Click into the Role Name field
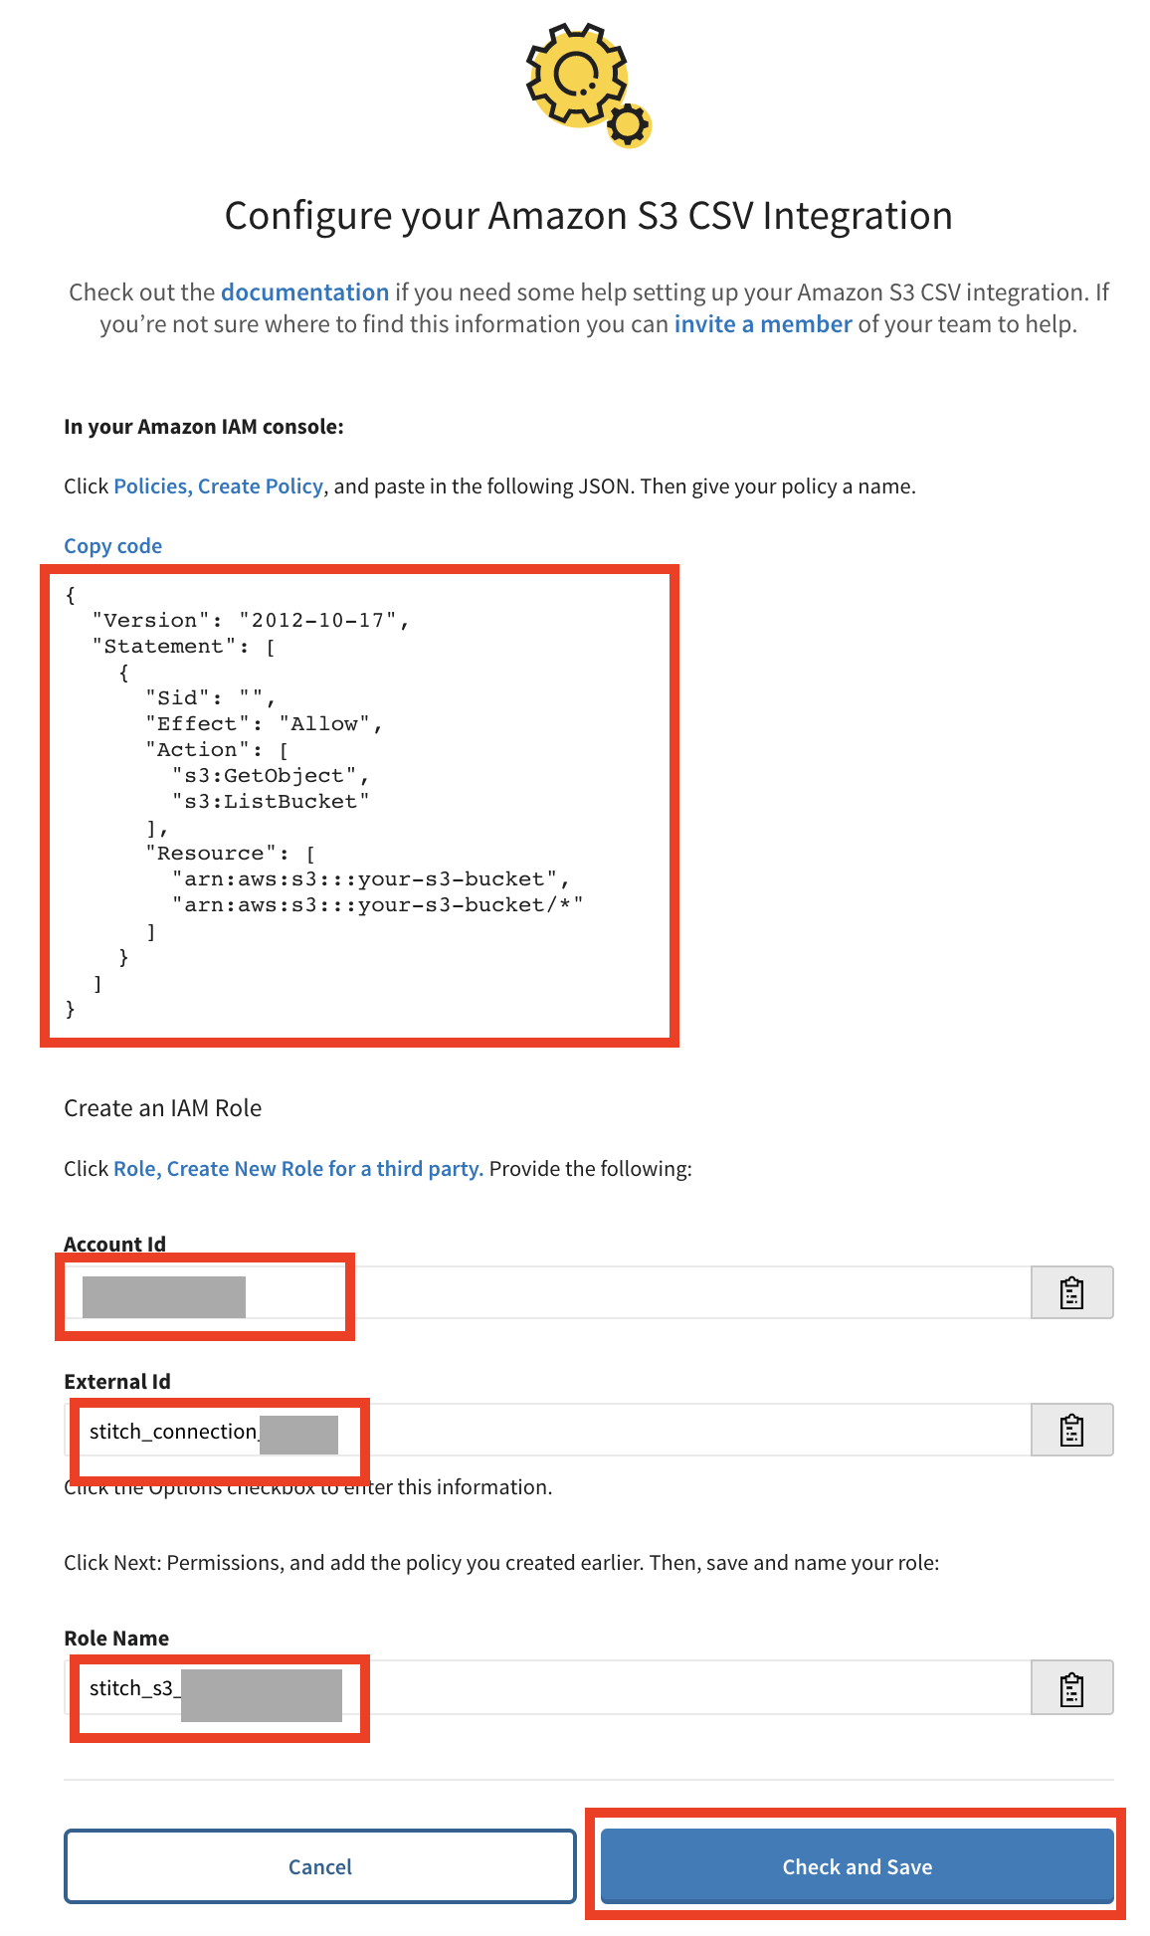The width and height of the screenshot is (1150, 1936). (x=547, y=1687)
